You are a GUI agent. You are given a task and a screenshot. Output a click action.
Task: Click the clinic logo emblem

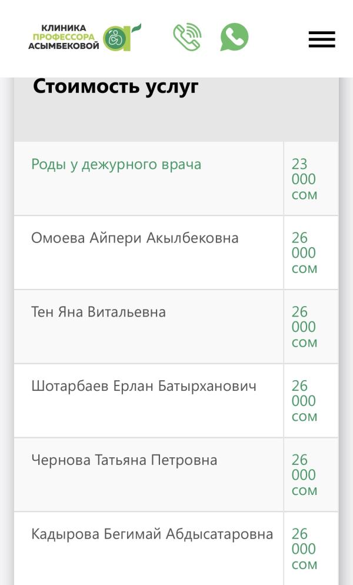pyautogui.click(x=122, y=37)
